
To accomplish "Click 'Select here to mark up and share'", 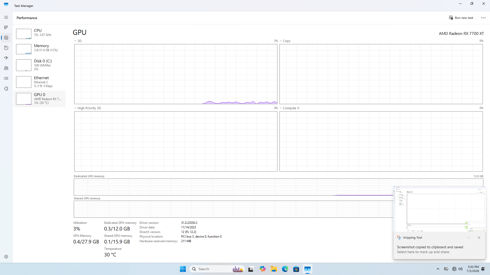I will [x=423, y=252].
